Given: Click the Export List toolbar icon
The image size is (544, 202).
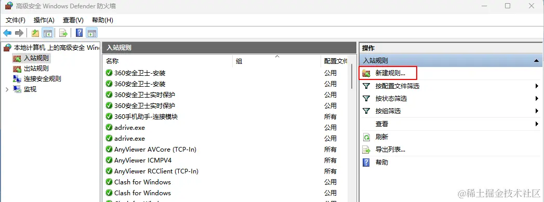Looking at the screenshot, I should 63,33.
